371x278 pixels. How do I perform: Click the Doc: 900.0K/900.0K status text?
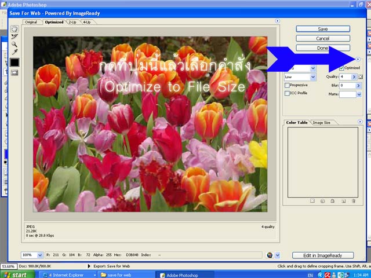tap(35, 266)
